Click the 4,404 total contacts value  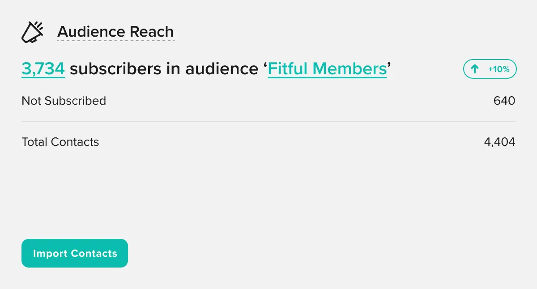[x=499, y=142]
